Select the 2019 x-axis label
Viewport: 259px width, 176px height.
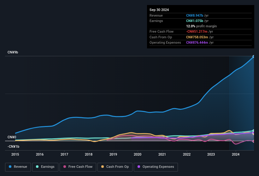pos(113,154)
